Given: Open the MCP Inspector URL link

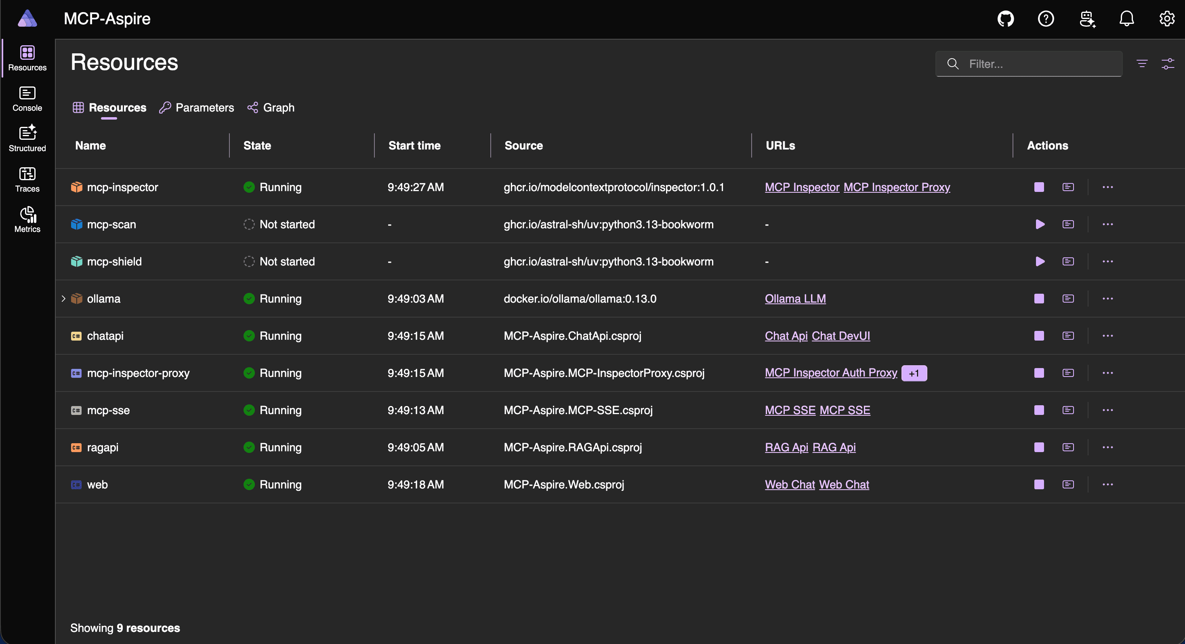Looking at the screenshot, I should [x=802, y=187].
